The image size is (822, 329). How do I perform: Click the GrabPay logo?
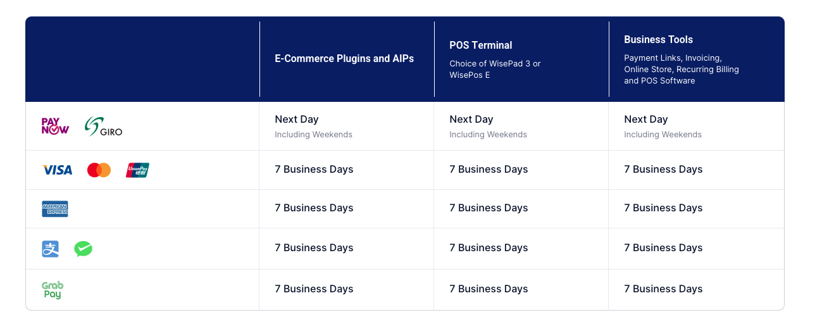click(53, 290)
